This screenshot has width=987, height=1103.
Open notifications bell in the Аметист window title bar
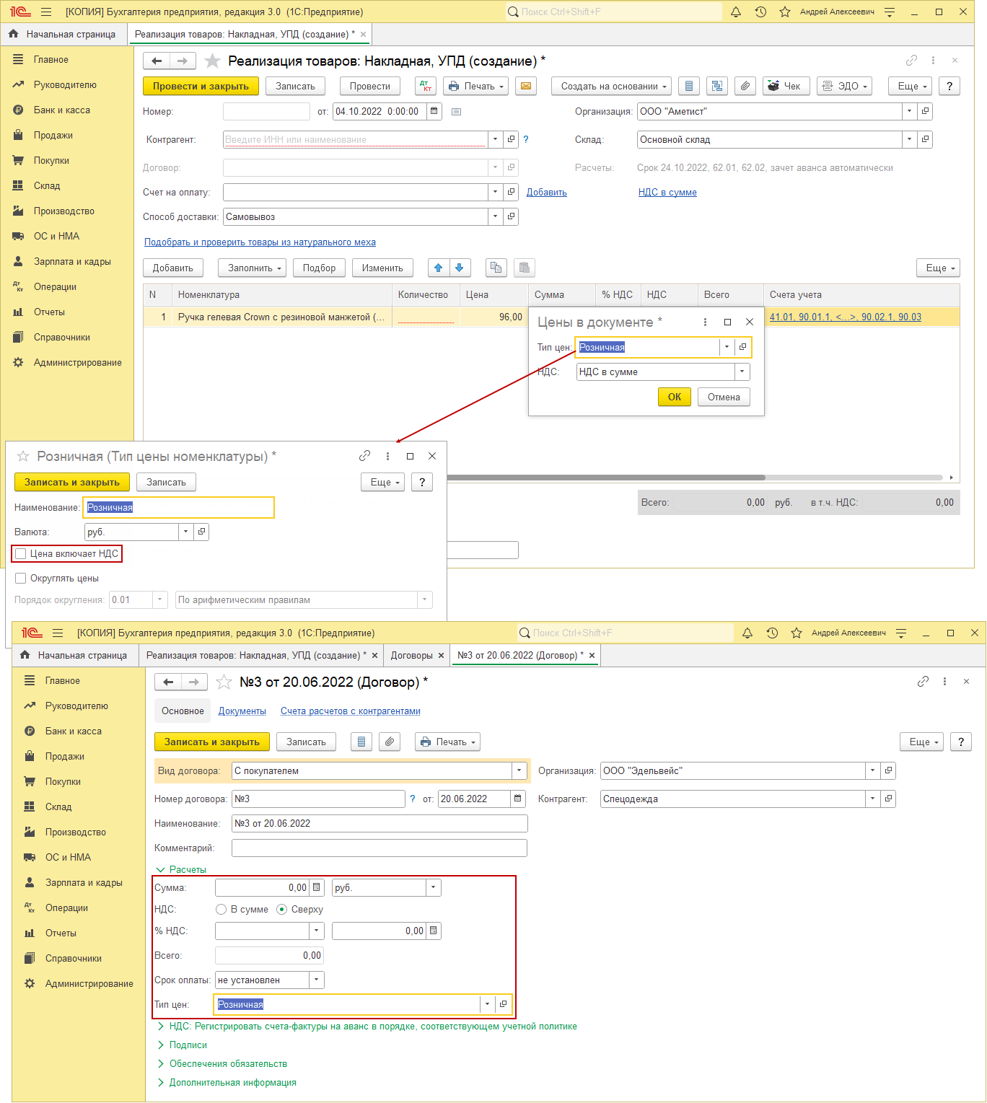tap(736, 12)
